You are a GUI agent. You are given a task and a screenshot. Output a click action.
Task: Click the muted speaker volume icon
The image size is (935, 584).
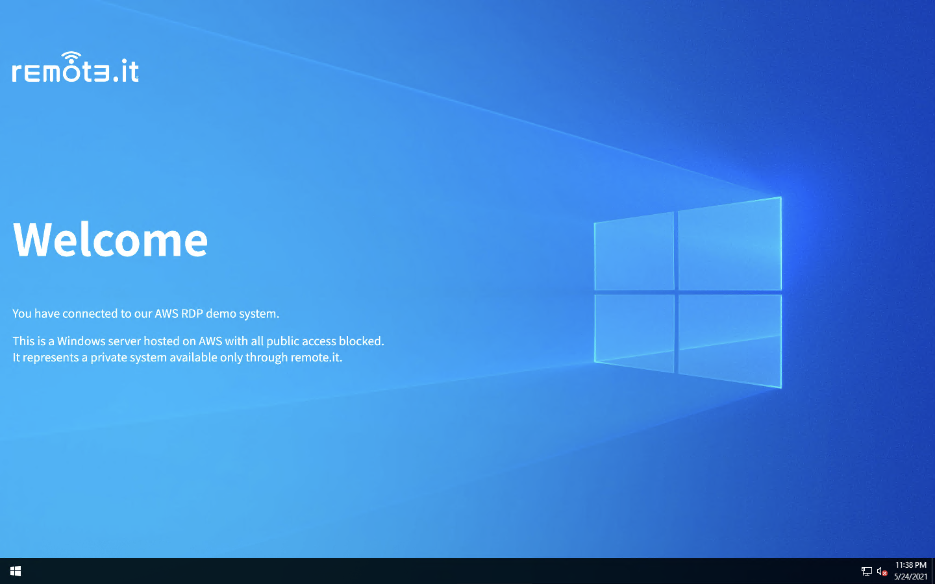click(x=882, y=571)
